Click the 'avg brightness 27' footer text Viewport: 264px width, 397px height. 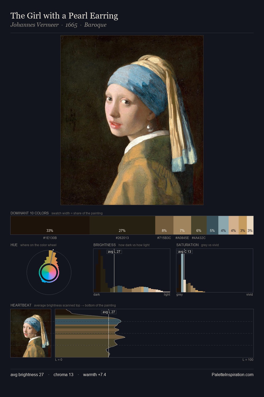coord(27,375)
